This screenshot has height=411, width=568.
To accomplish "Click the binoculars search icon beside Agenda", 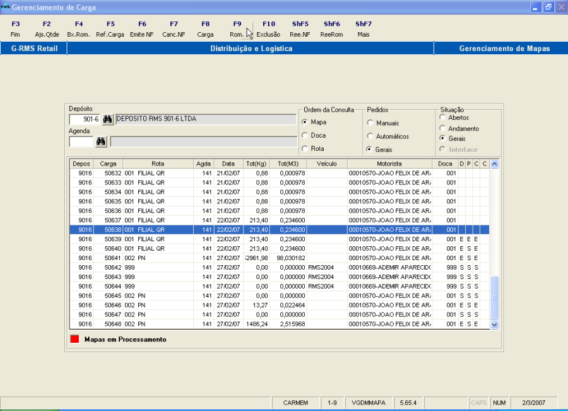I will tap(101, 141).
